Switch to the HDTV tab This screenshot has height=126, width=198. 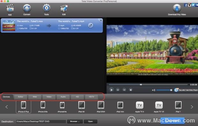[91, 97]
